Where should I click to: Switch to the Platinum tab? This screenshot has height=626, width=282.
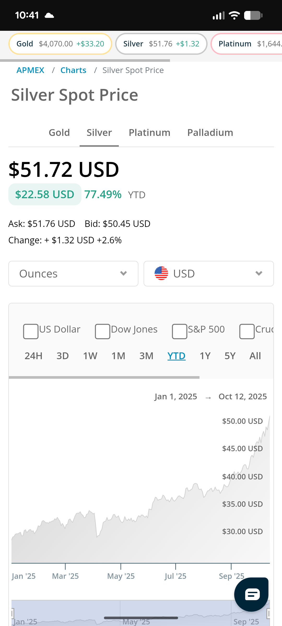point(149,133)
